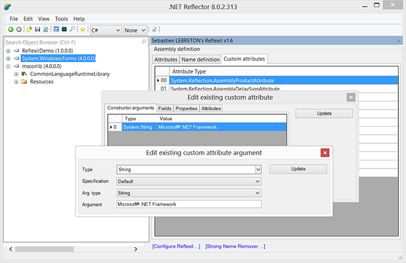Close the Edit existing custom attribute dialog
Viewport: 406px width, 263px height.
pos(351,98)
